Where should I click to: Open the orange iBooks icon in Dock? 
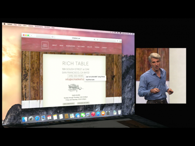click(x=103, y=113)
